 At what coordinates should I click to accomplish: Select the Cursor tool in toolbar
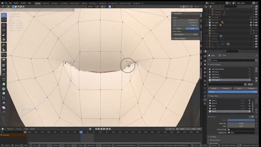[4, 20]
